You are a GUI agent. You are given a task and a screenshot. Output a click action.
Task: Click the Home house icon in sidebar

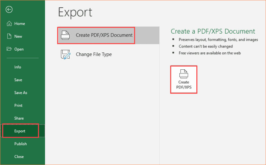pyautogui.click(x=9, y=24)
